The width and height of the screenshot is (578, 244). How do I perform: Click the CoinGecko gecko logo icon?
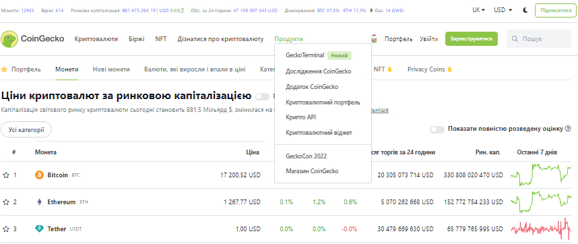click(x=9, y=39)
